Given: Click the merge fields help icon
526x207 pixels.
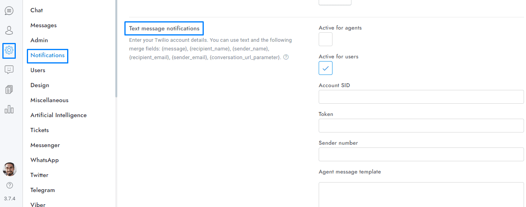Looking at the screenshot, I should [286, 57].
